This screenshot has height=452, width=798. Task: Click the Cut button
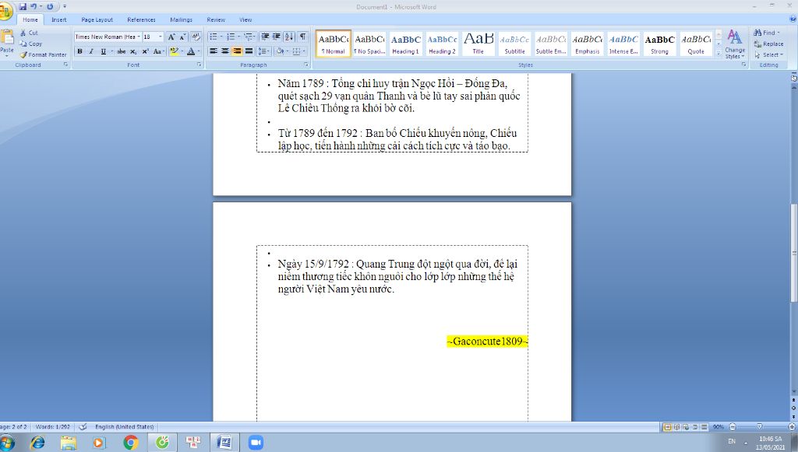29,33
